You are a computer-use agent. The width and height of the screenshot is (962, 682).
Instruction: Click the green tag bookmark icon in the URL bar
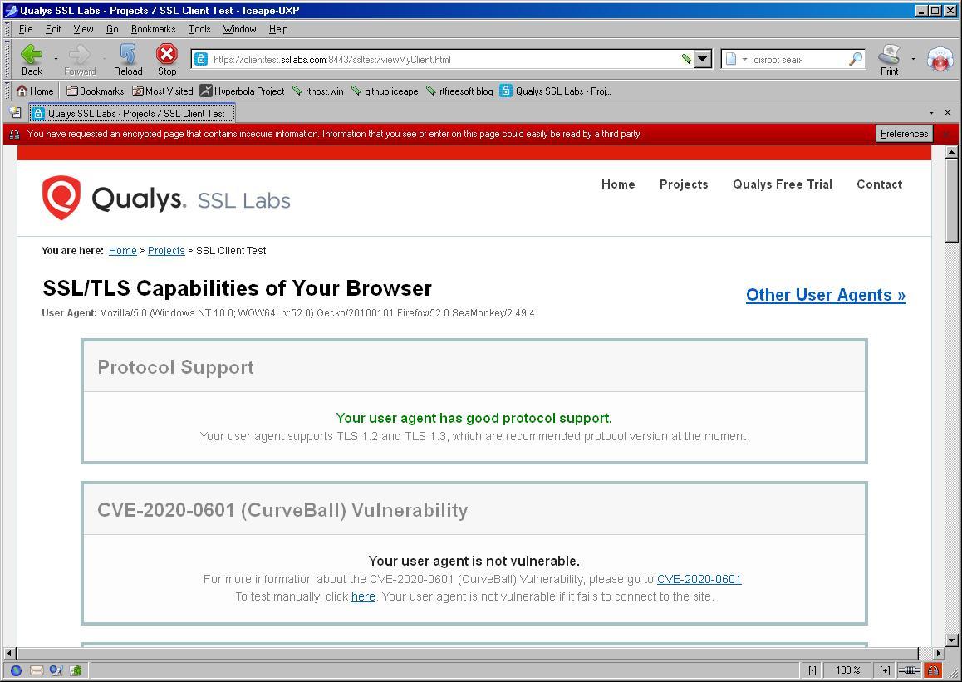coord(686,60)
